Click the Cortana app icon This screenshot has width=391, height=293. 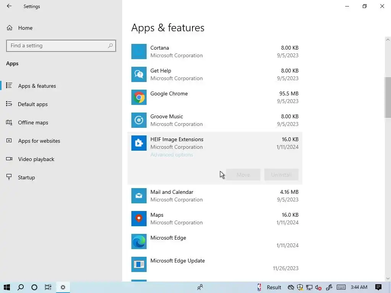pyautogui.click(x=139, y=52)
